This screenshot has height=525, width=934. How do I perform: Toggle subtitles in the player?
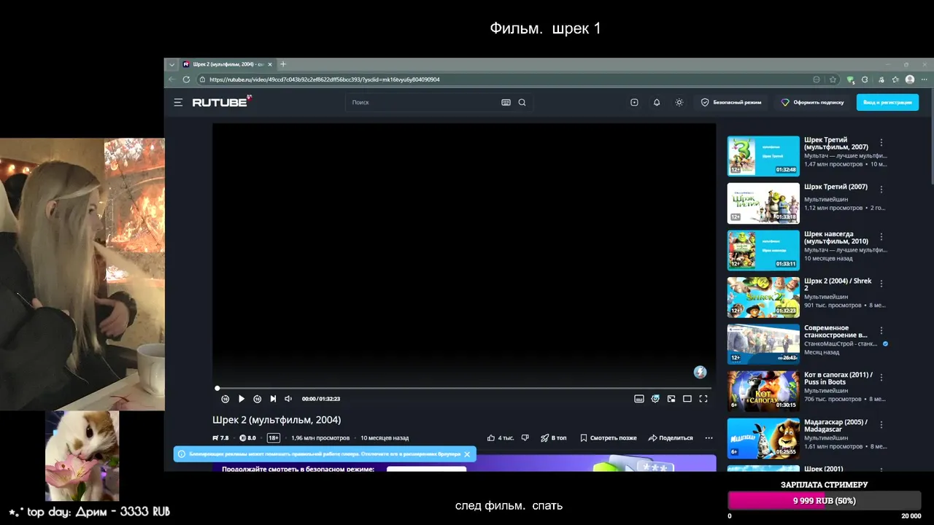pos(639,399)
